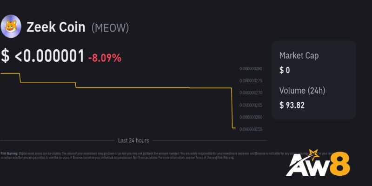Click the $ 93.82 volume value

(x=292, y=105)
